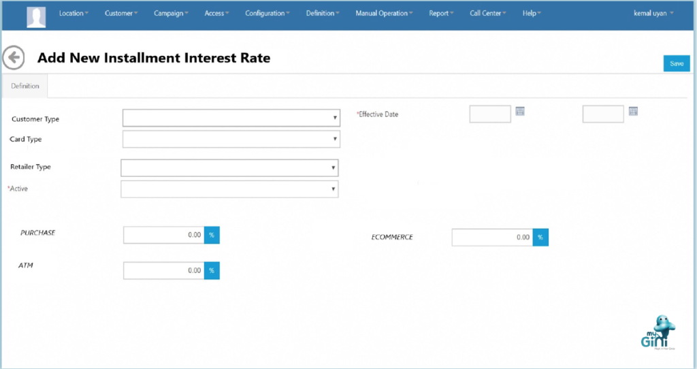Click the percent icon beside ATM

tap(212, 271)
